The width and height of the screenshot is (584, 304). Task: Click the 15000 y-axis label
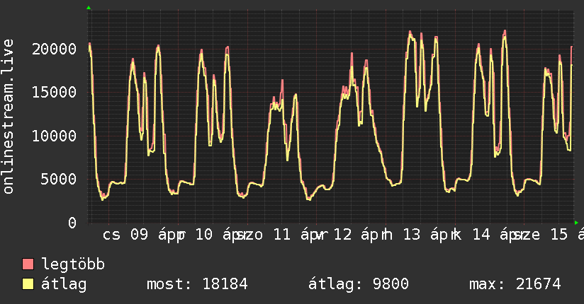pos(54,92)
